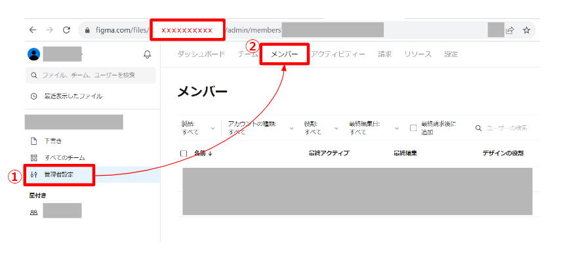
Task: Click the share page icon
Action: coord(510,30)
